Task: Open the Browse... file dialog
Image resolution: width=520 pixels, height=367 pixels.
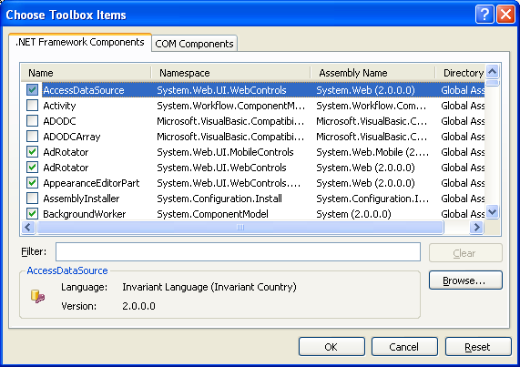Action: coord(465,280)
